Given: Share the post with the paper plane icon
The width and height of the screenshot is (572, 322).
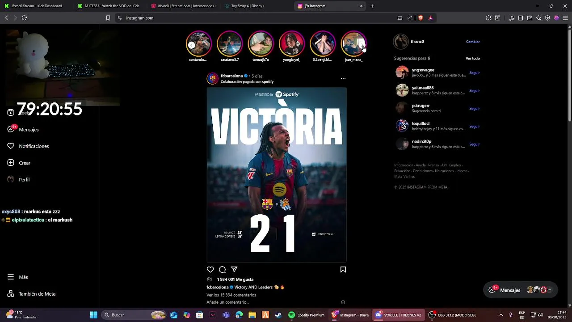Looking at the screenshot, I should coord(234,269).
